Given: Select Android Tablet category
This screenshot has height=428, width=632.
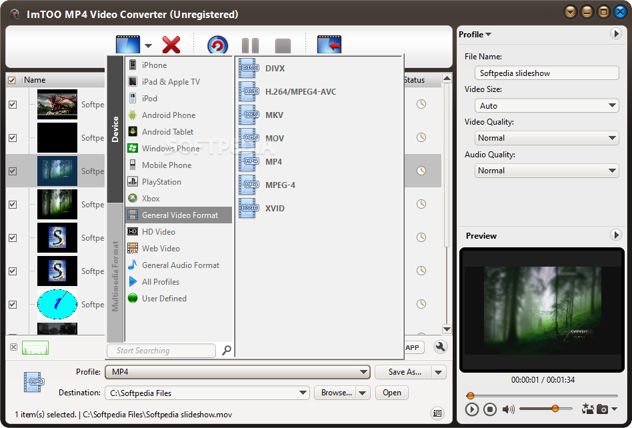Looking at the screenshot, I should [179, 132].
